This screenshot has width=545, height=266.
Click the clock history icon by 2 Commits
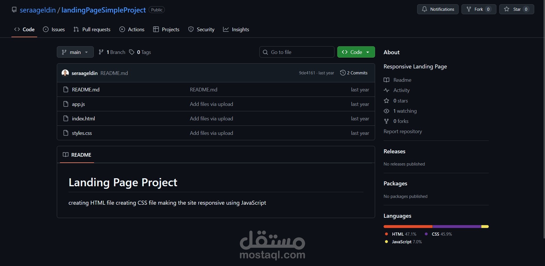tap(343, 73)
